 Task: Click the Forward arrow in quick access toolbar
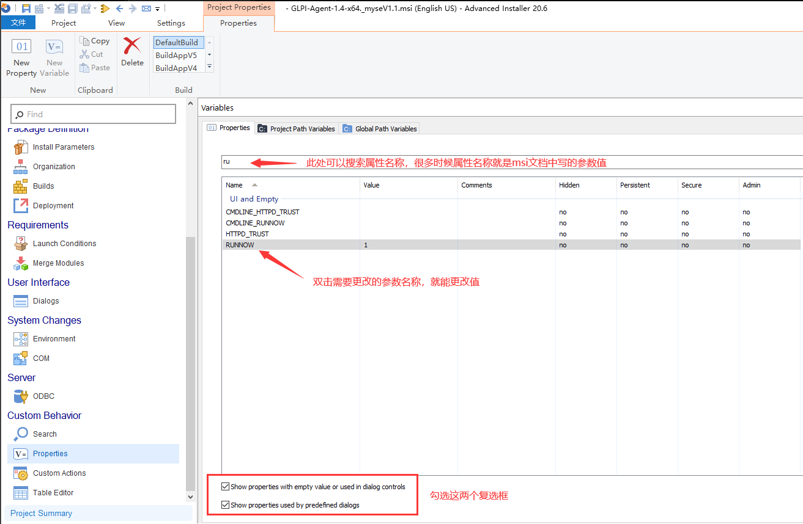133,9
